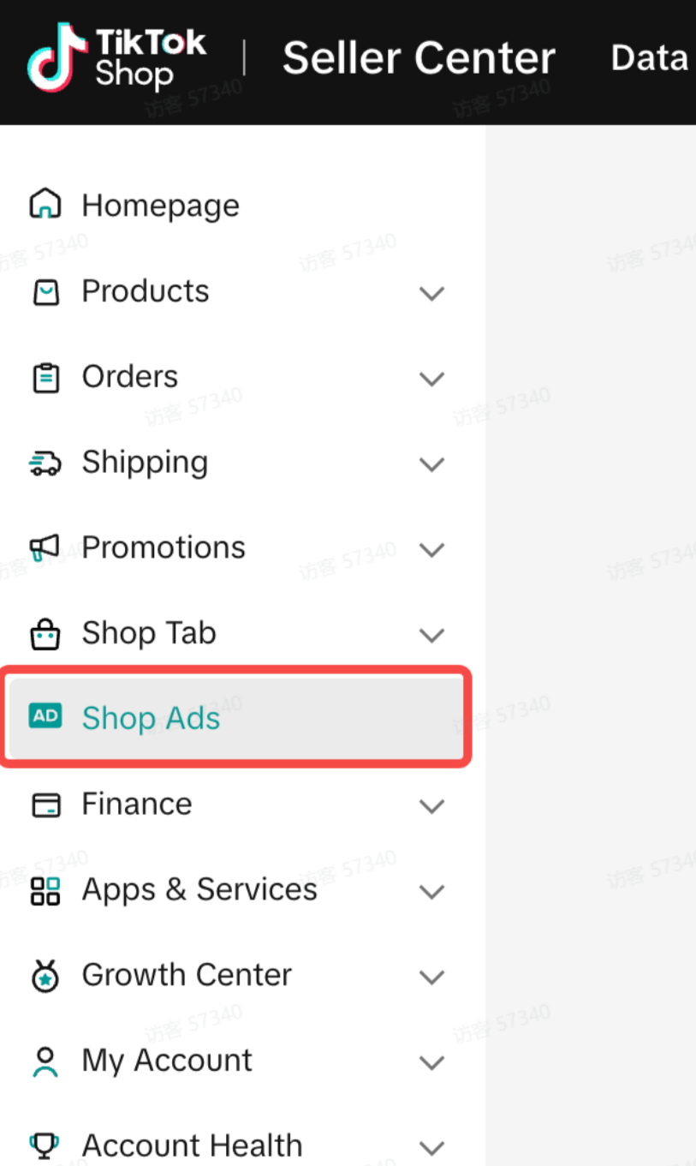The height and width of the screenshot is (1166, 696).
Task: Click the Account Health trophy icon
Action: (45, 1145)
